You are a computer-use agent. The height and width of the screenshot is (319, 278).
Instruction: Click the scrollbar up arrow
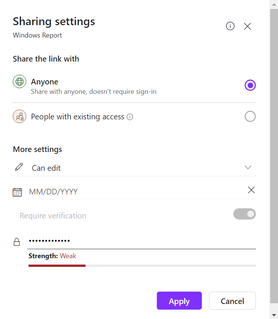pyautogui.click(x=274, y=5)
